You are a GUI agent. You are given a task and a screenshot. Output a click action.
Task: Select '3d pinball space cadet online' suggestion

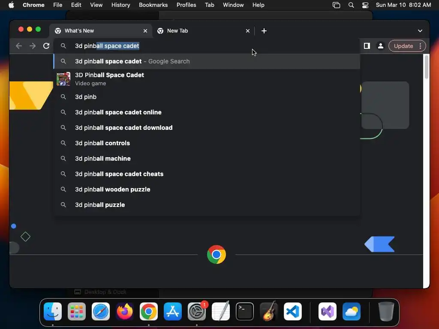tap(207, 112)
